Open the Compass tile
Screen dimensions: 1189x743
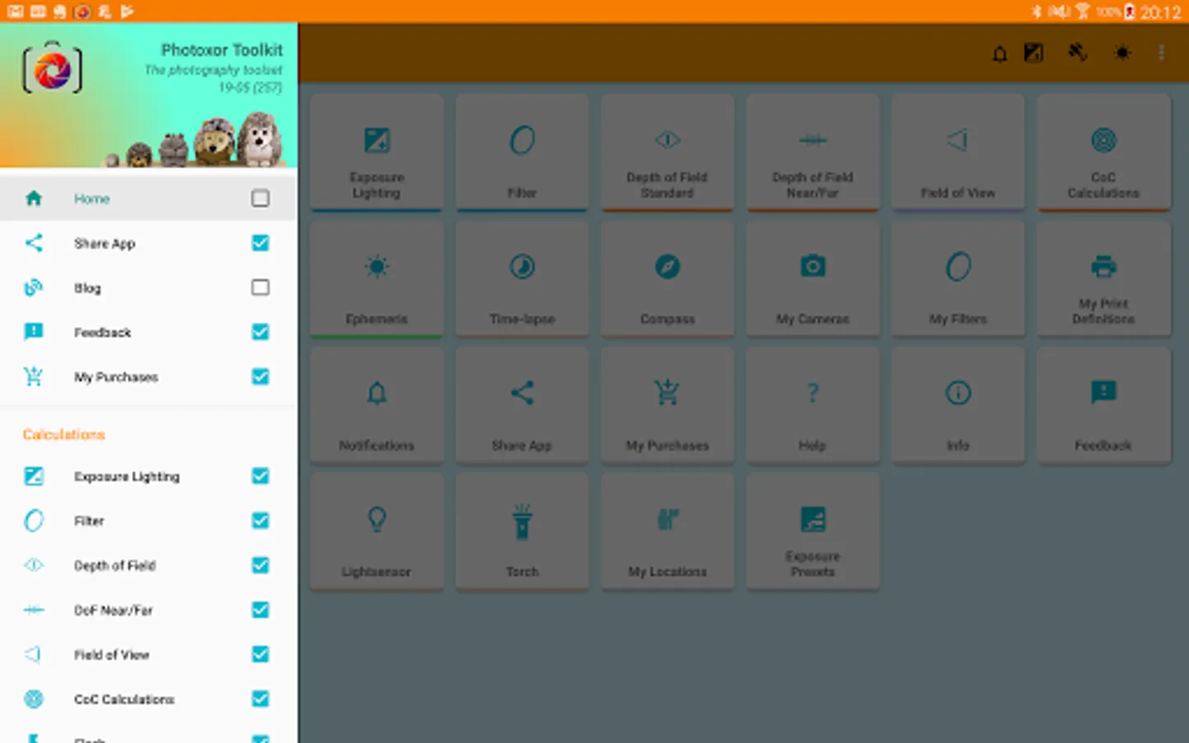click(x=667, y=279)
